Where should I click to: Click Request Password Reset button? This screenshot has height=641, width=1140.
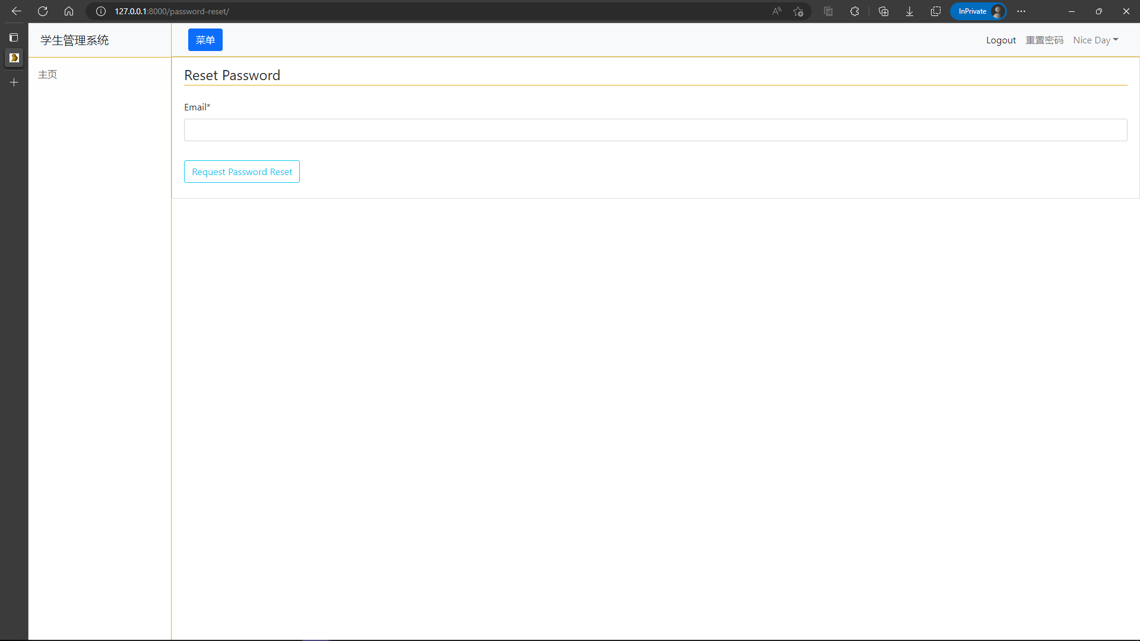(x=242, y=172)
